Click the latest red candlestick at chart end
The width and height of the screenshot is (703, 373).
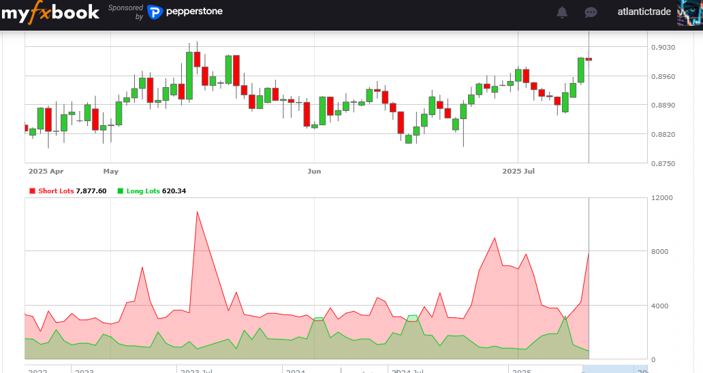pyautogui.click(x=589, y=59)
